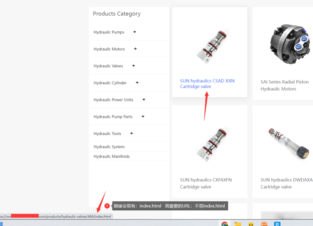
Task: Open the SUN hydraulics CSAD XXN title link
Action: [207, 84]
